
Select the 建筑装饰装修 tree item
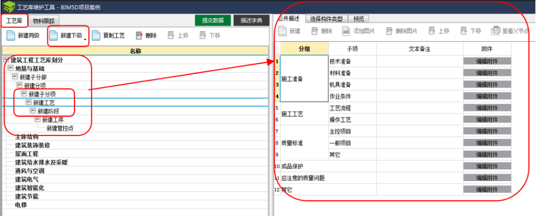33,146
